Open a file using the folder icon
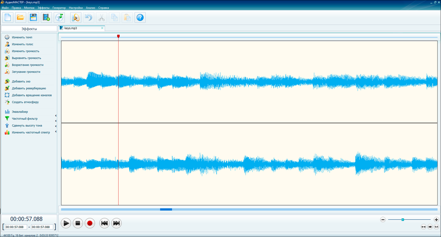This screenshot has height=237, width=441. (21, 18)
